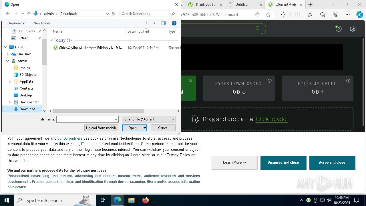Click the Upload from mobile button
The height and width of the screenshot is (206, 366).
(101, 128)
